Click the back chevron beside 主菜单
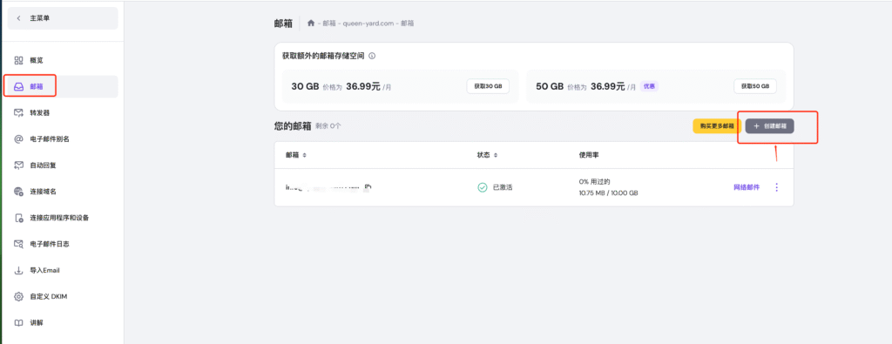The width and height of the screenshot is (892, 344). click(19, 18)
